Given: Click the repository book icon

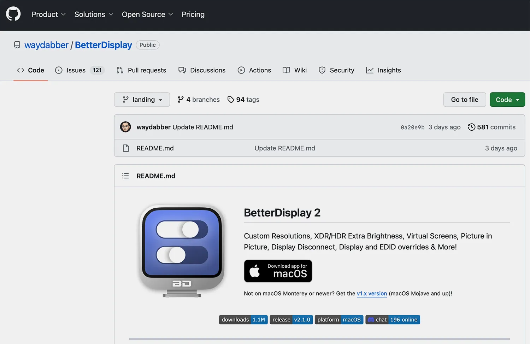Looking at the screenshot, I should (17, 45).
